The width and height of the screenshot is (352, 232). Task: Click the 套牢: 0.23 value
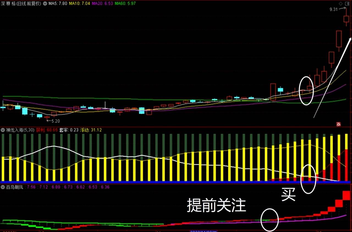[x=69, y=130]
